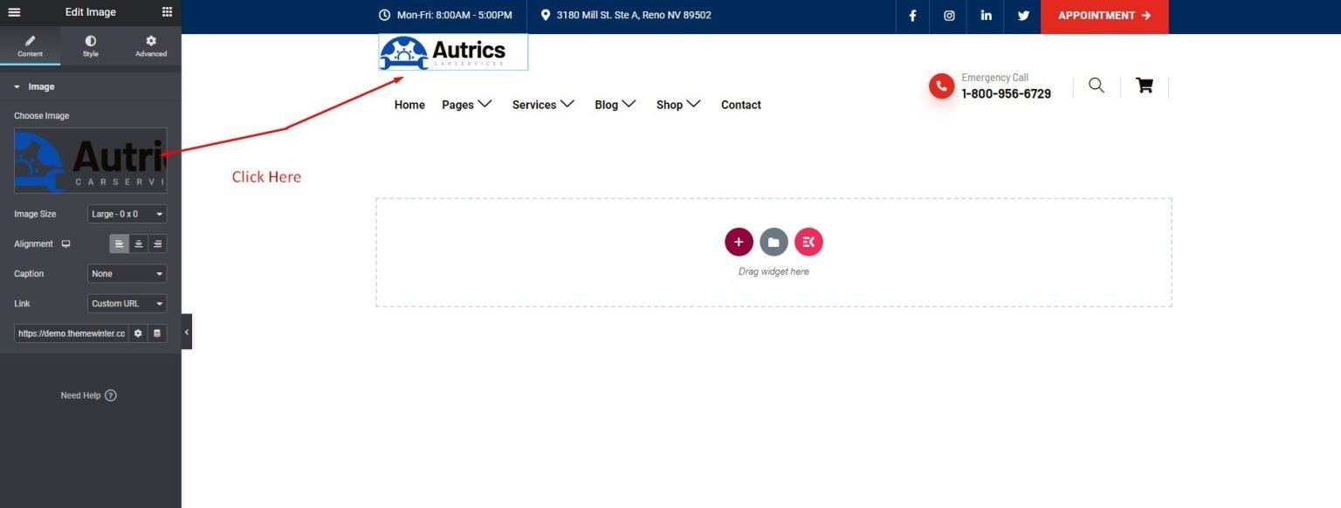Viewport: 1341px width, 508px height.
Task: Click the Facebook icon in top bar
Action: click(912, 16)
